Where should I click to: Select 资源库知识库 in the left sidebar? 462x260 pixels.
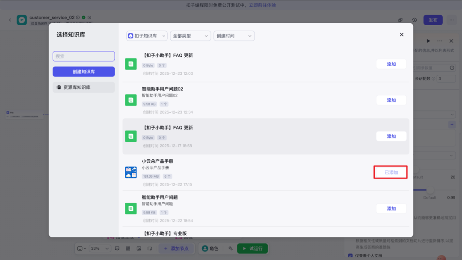[x=84, y=88]
